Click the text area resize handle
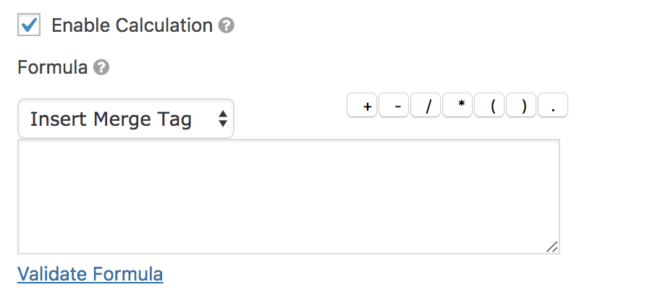This screenshot has height=295, width=663. tap(552, 247)
